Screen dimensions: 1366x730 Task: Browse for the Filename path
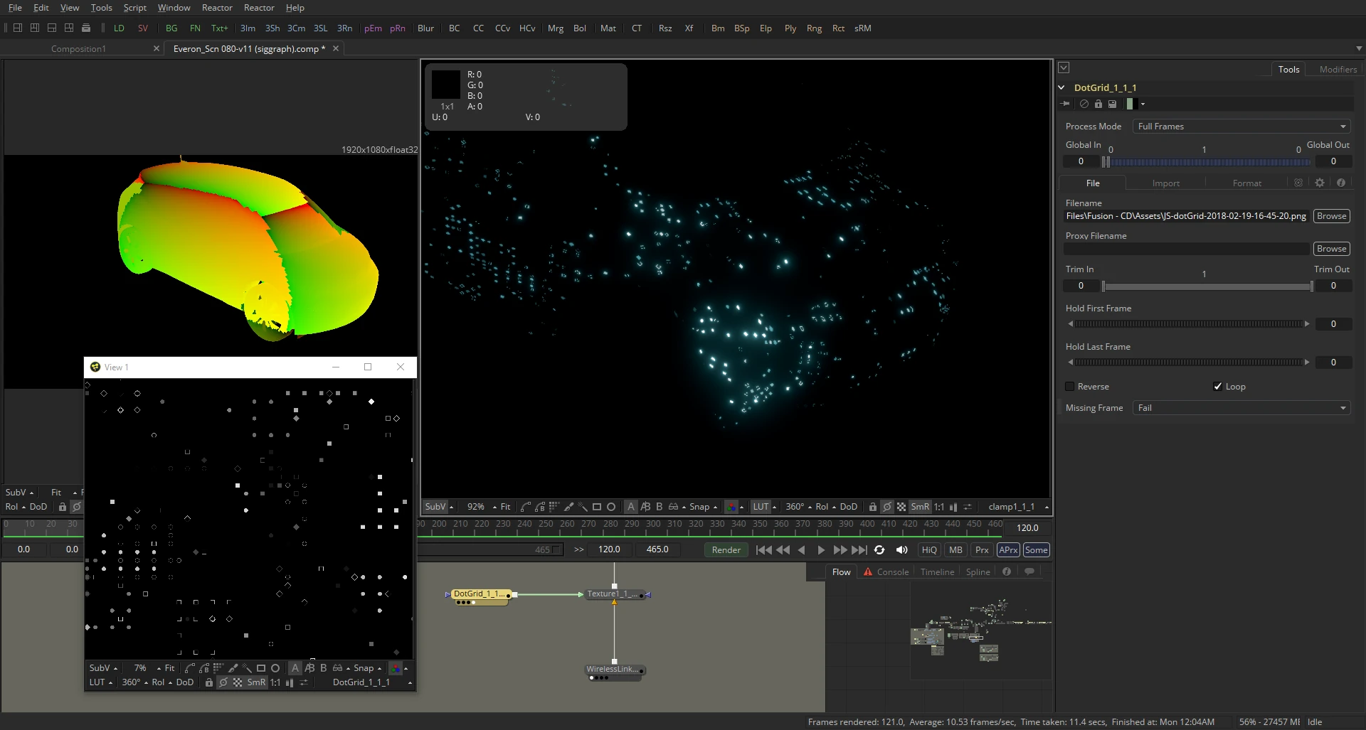tap(1331, 216)
